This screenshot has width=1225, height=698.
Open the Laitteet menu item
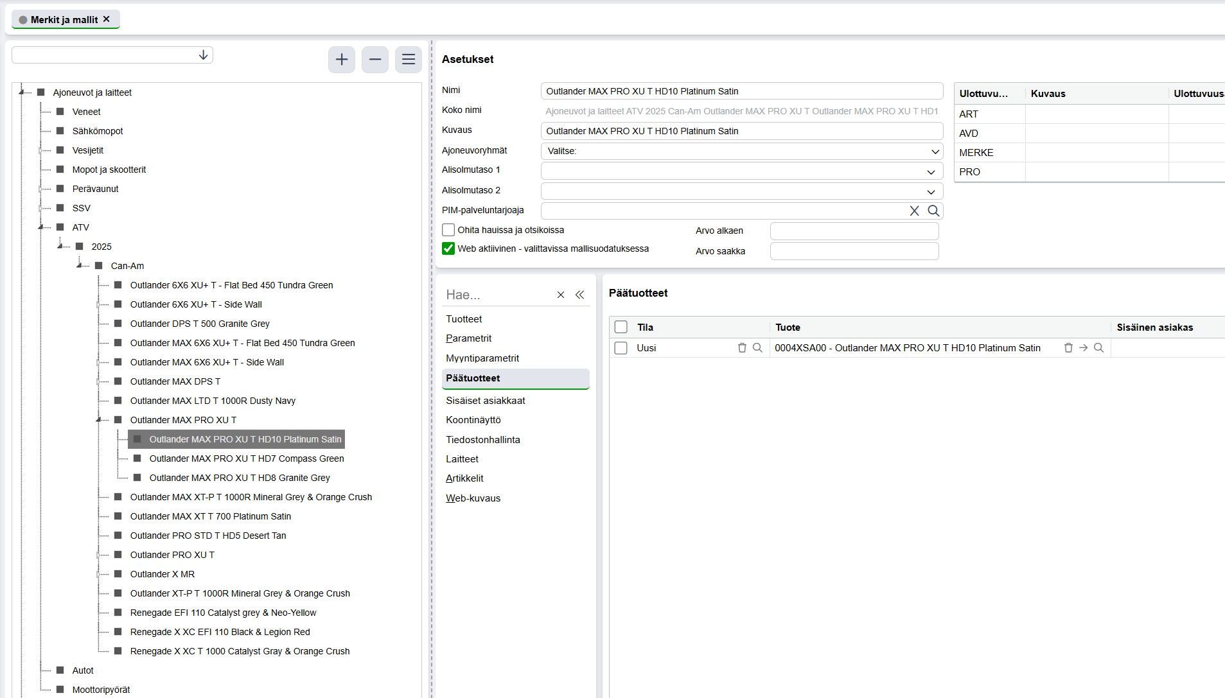[463, 459]
